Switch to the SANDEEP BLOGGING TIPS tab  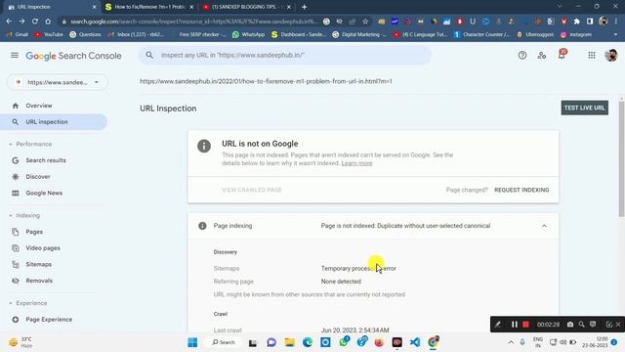(x=247, y=7)
